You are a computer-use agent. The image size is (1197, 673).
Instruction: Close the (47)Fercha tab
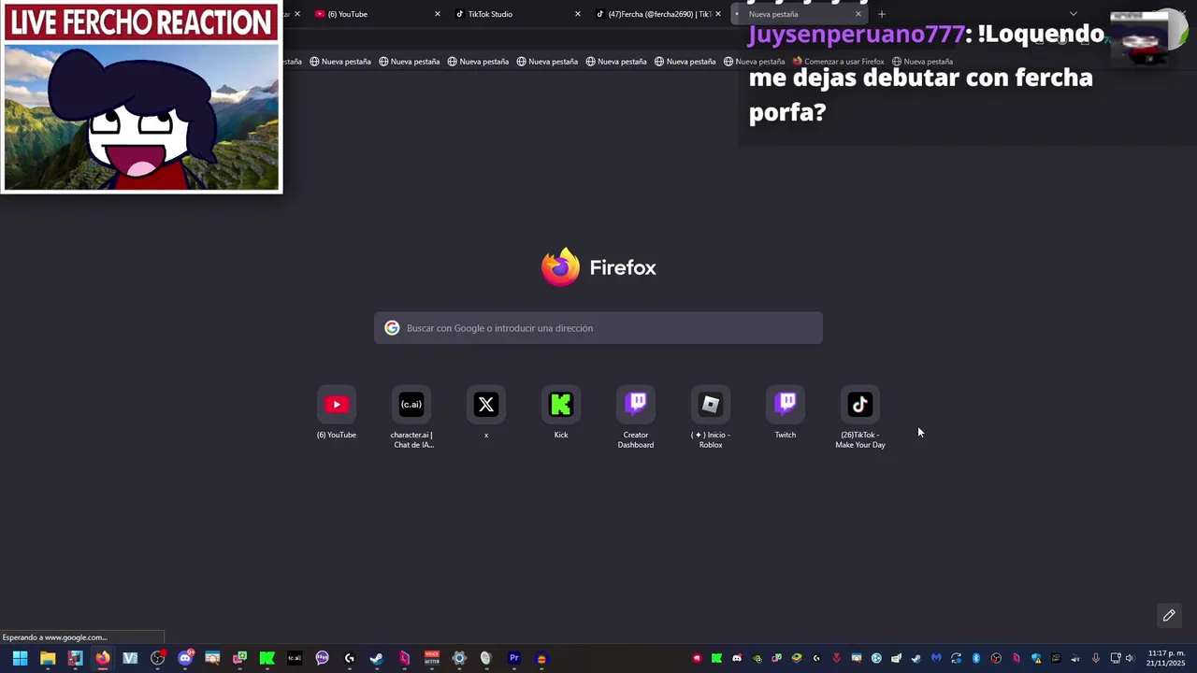pyautogui.click(x=718, y=14)
